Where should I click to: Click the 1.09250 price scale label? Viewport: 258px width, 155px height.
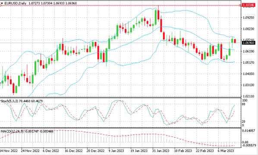(x=249, y=18)
